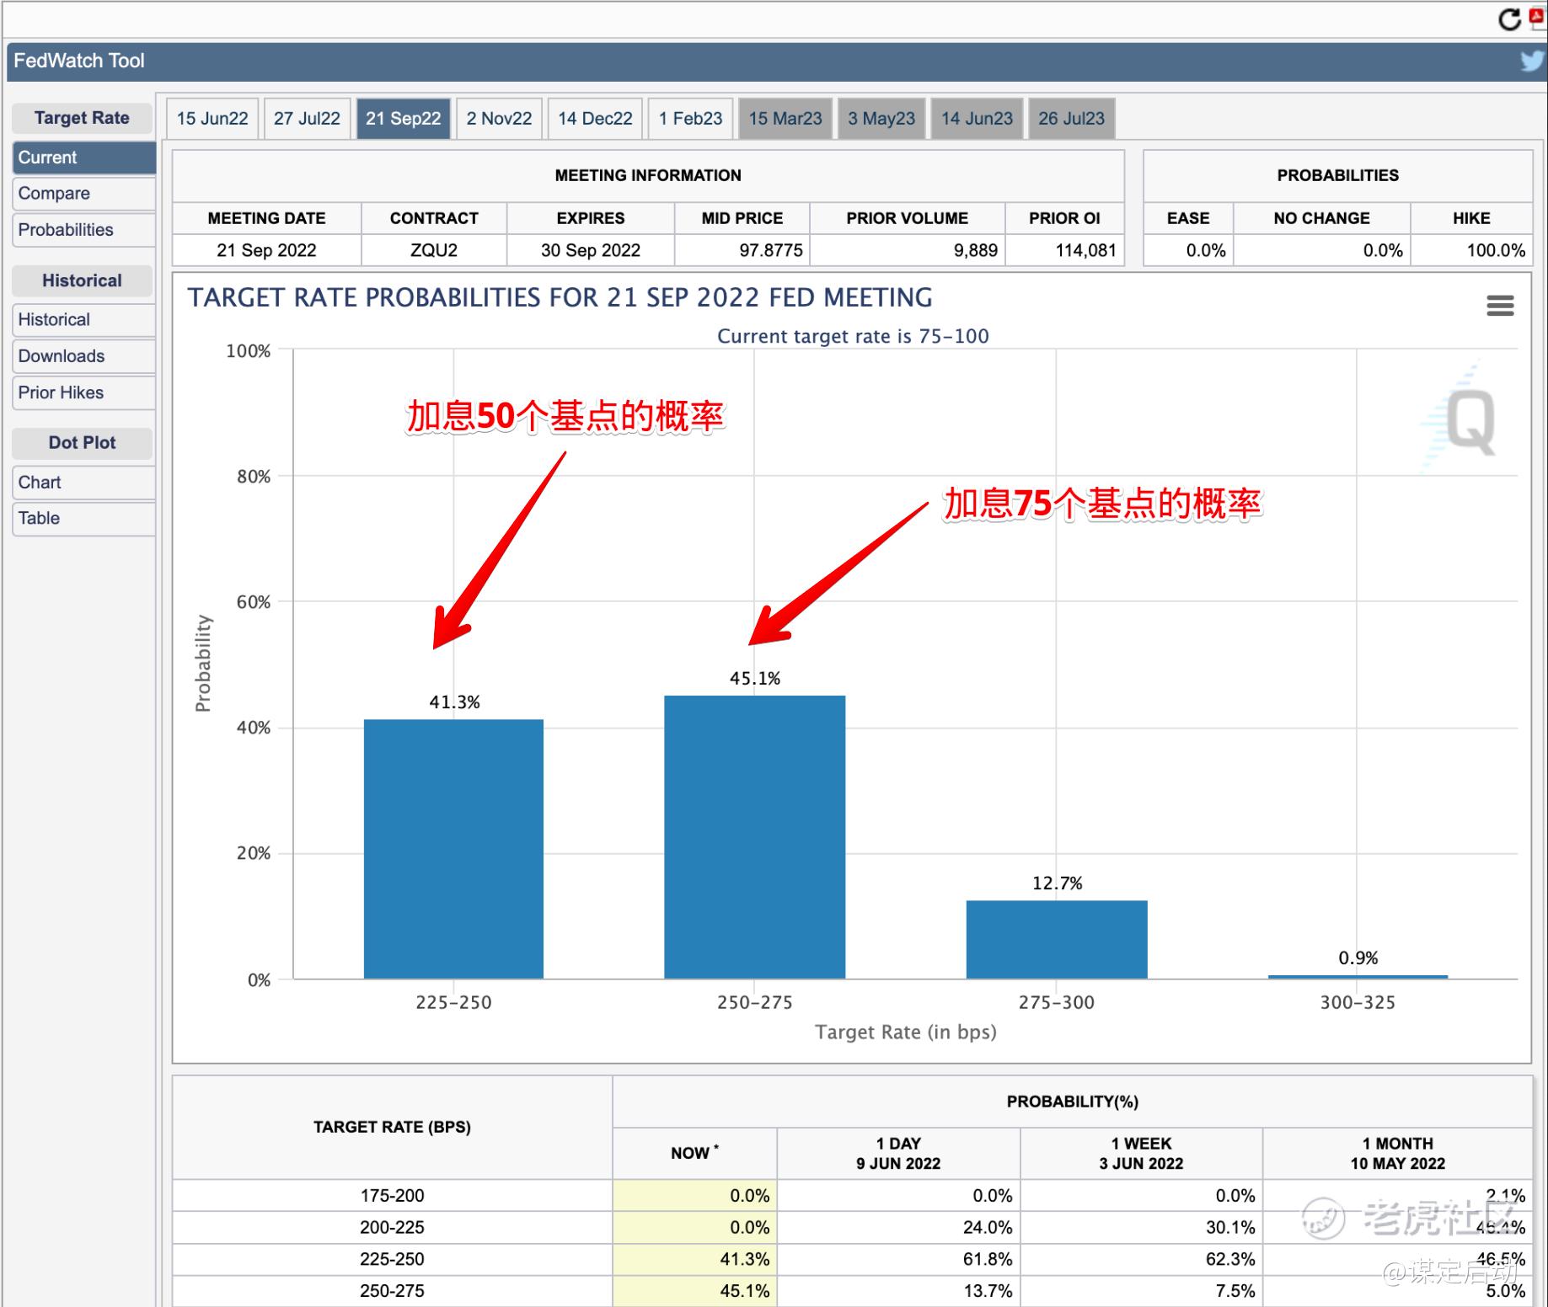This screenshot has width=1548, height=1307.
Task: Click the 250-275 table row label
Action: pyautogui.click(x=392, y=1291)
